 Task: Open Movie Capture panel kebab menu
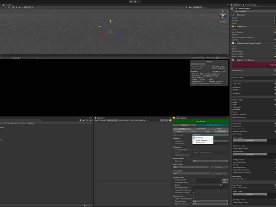pos(228,118)
